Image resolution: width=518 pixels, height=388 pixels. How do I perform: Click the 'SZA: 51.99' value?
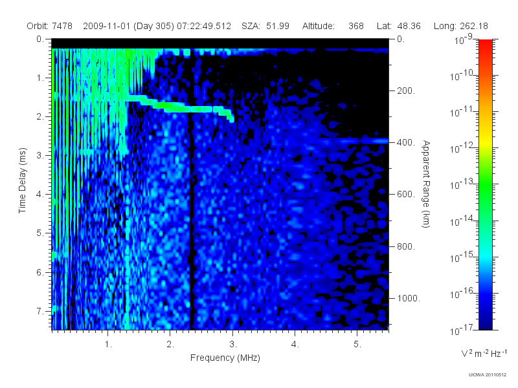[265, 26]
